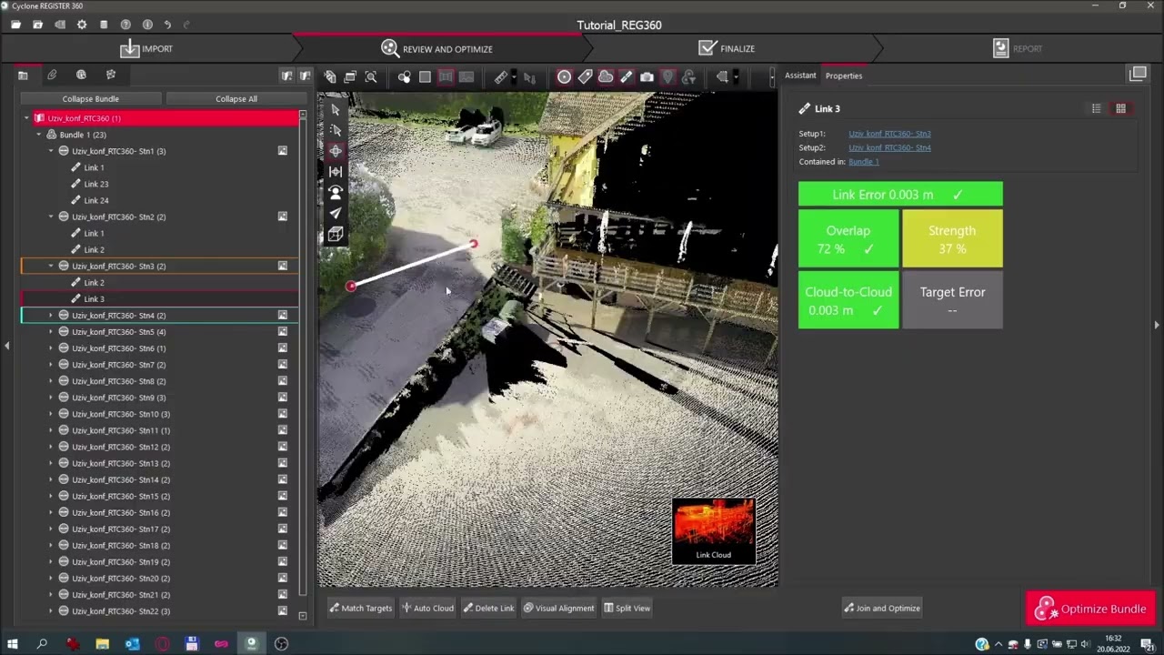Activate the orbit navigation tool
This screenshot has height=655, width=1164.
[x=336, y=151]
